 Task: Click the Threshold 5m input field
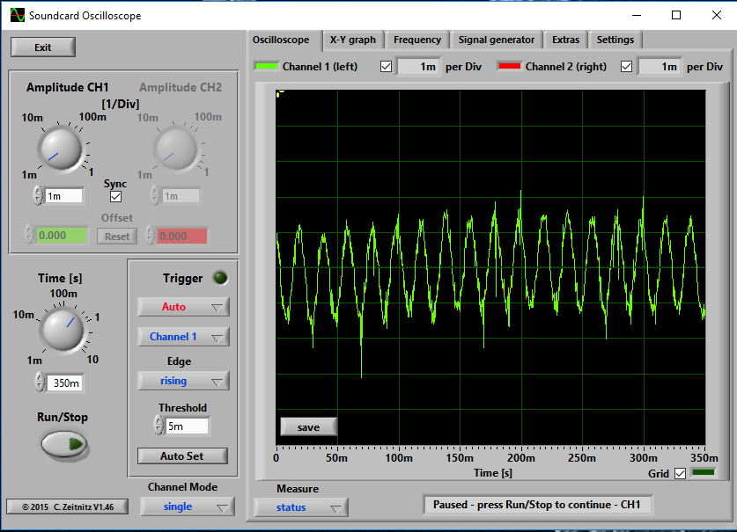click(x=187, y=426)
